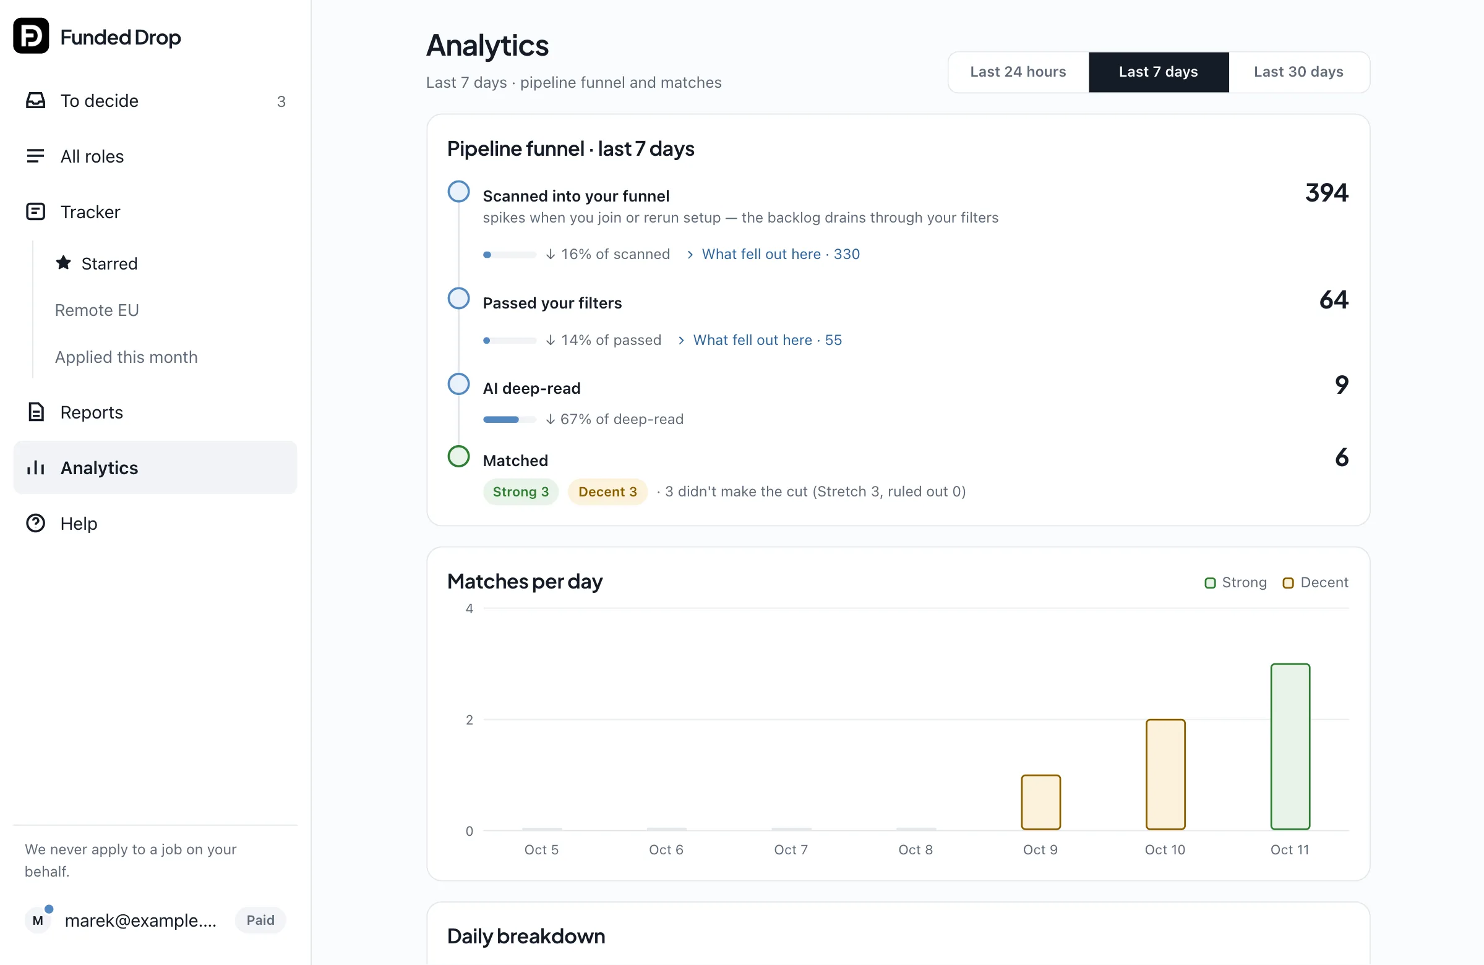
Task: Click the star icon beside Starred
Action: pos(63,263)
